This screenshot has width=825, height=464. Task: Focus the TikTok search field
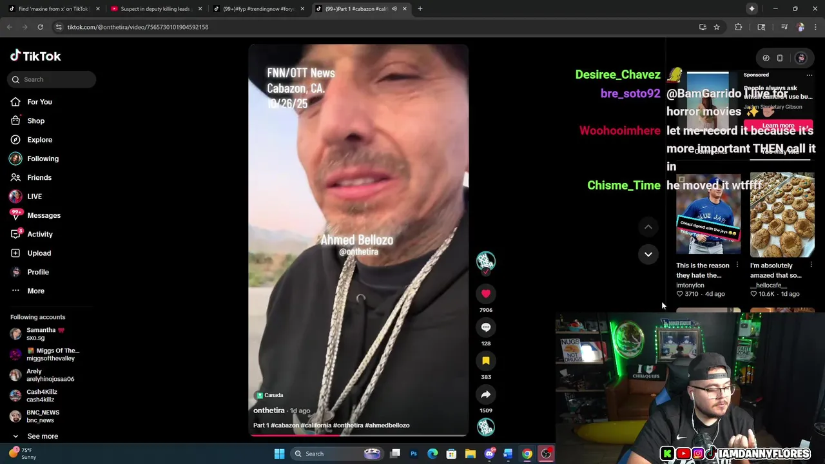(52, 79)
